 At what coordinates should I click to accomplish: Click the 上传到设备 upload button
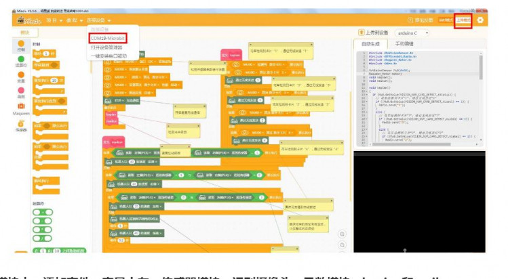[x=373, y=33]
